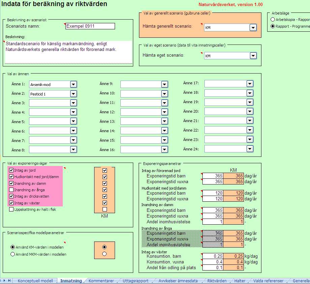310x284 pixels.
Task: Select orange KM cell for ånga barn
Action: tap(233, 233)
